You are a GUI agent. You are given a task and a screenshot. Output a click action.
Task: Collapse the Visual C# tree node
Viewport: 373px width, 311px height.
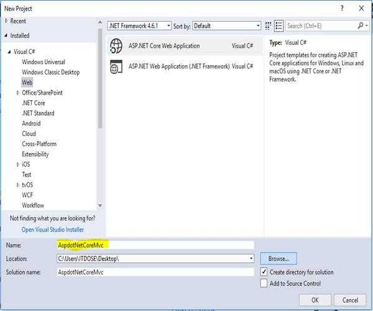point(9,52)
